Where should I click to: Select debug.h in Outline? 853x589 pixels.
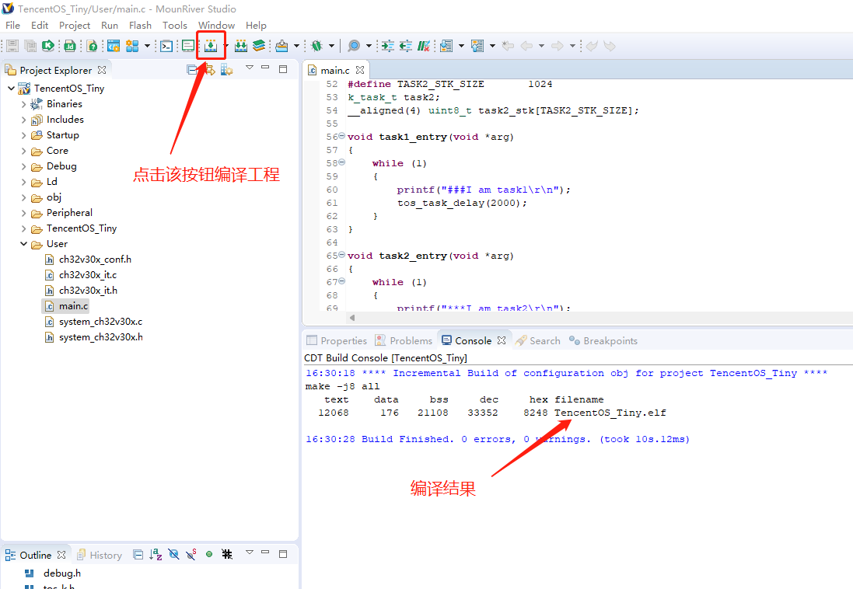pyautogui.click(x=62, y=573)
